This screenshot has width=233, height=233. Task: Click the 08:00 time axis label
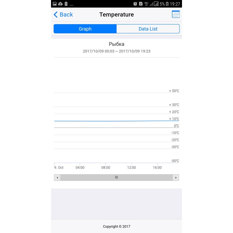click(106, 168)
